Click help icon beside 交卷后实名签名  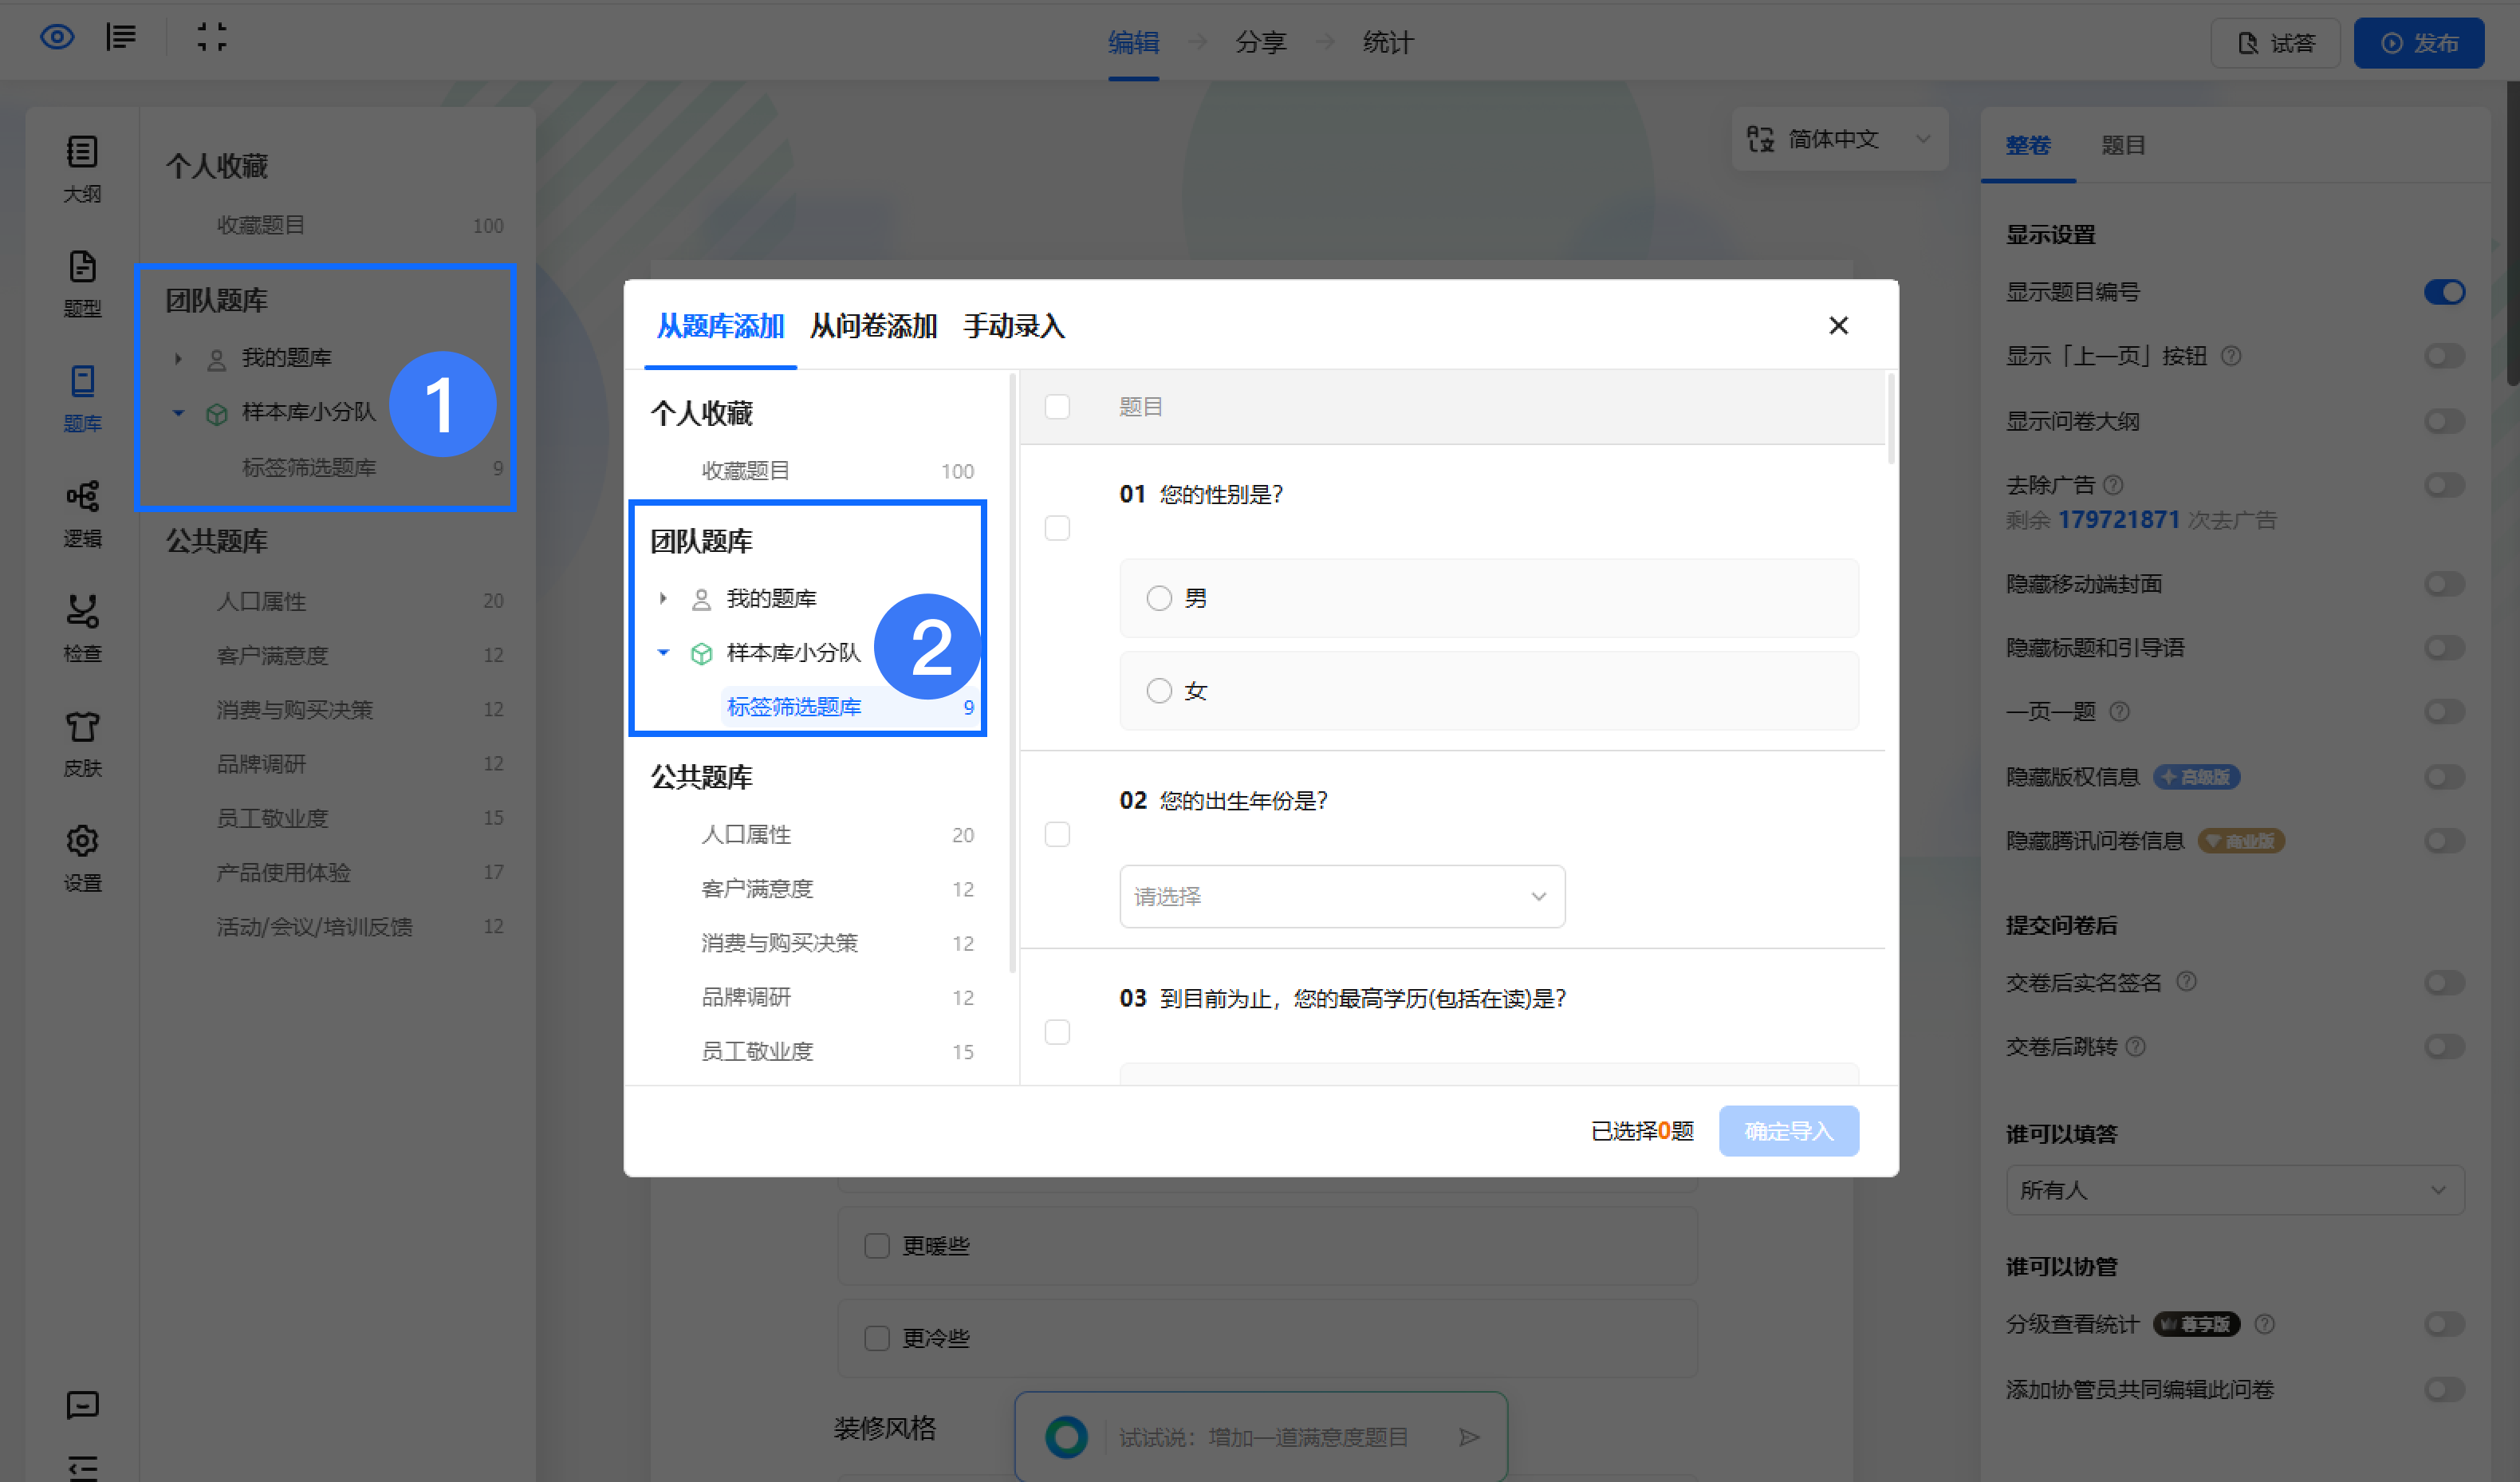click(x=2187, y=981)
